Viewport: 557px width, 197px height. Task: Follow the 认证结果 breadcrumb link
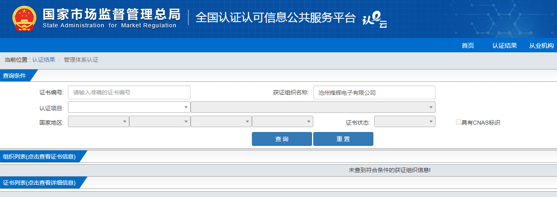44,60
